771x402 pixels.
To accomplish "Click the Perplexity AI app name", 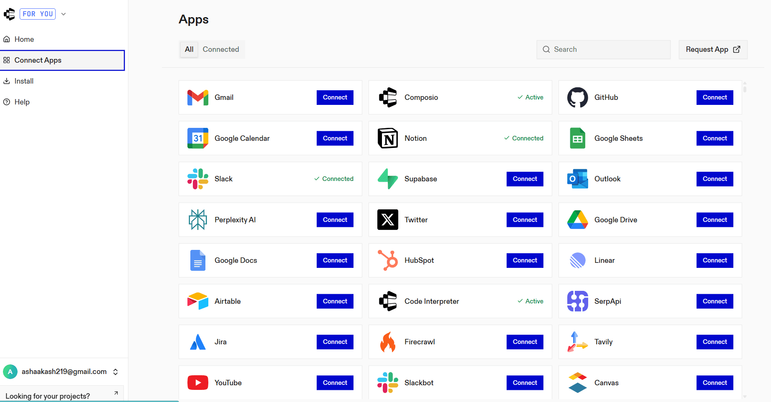I will click(235, 220).
